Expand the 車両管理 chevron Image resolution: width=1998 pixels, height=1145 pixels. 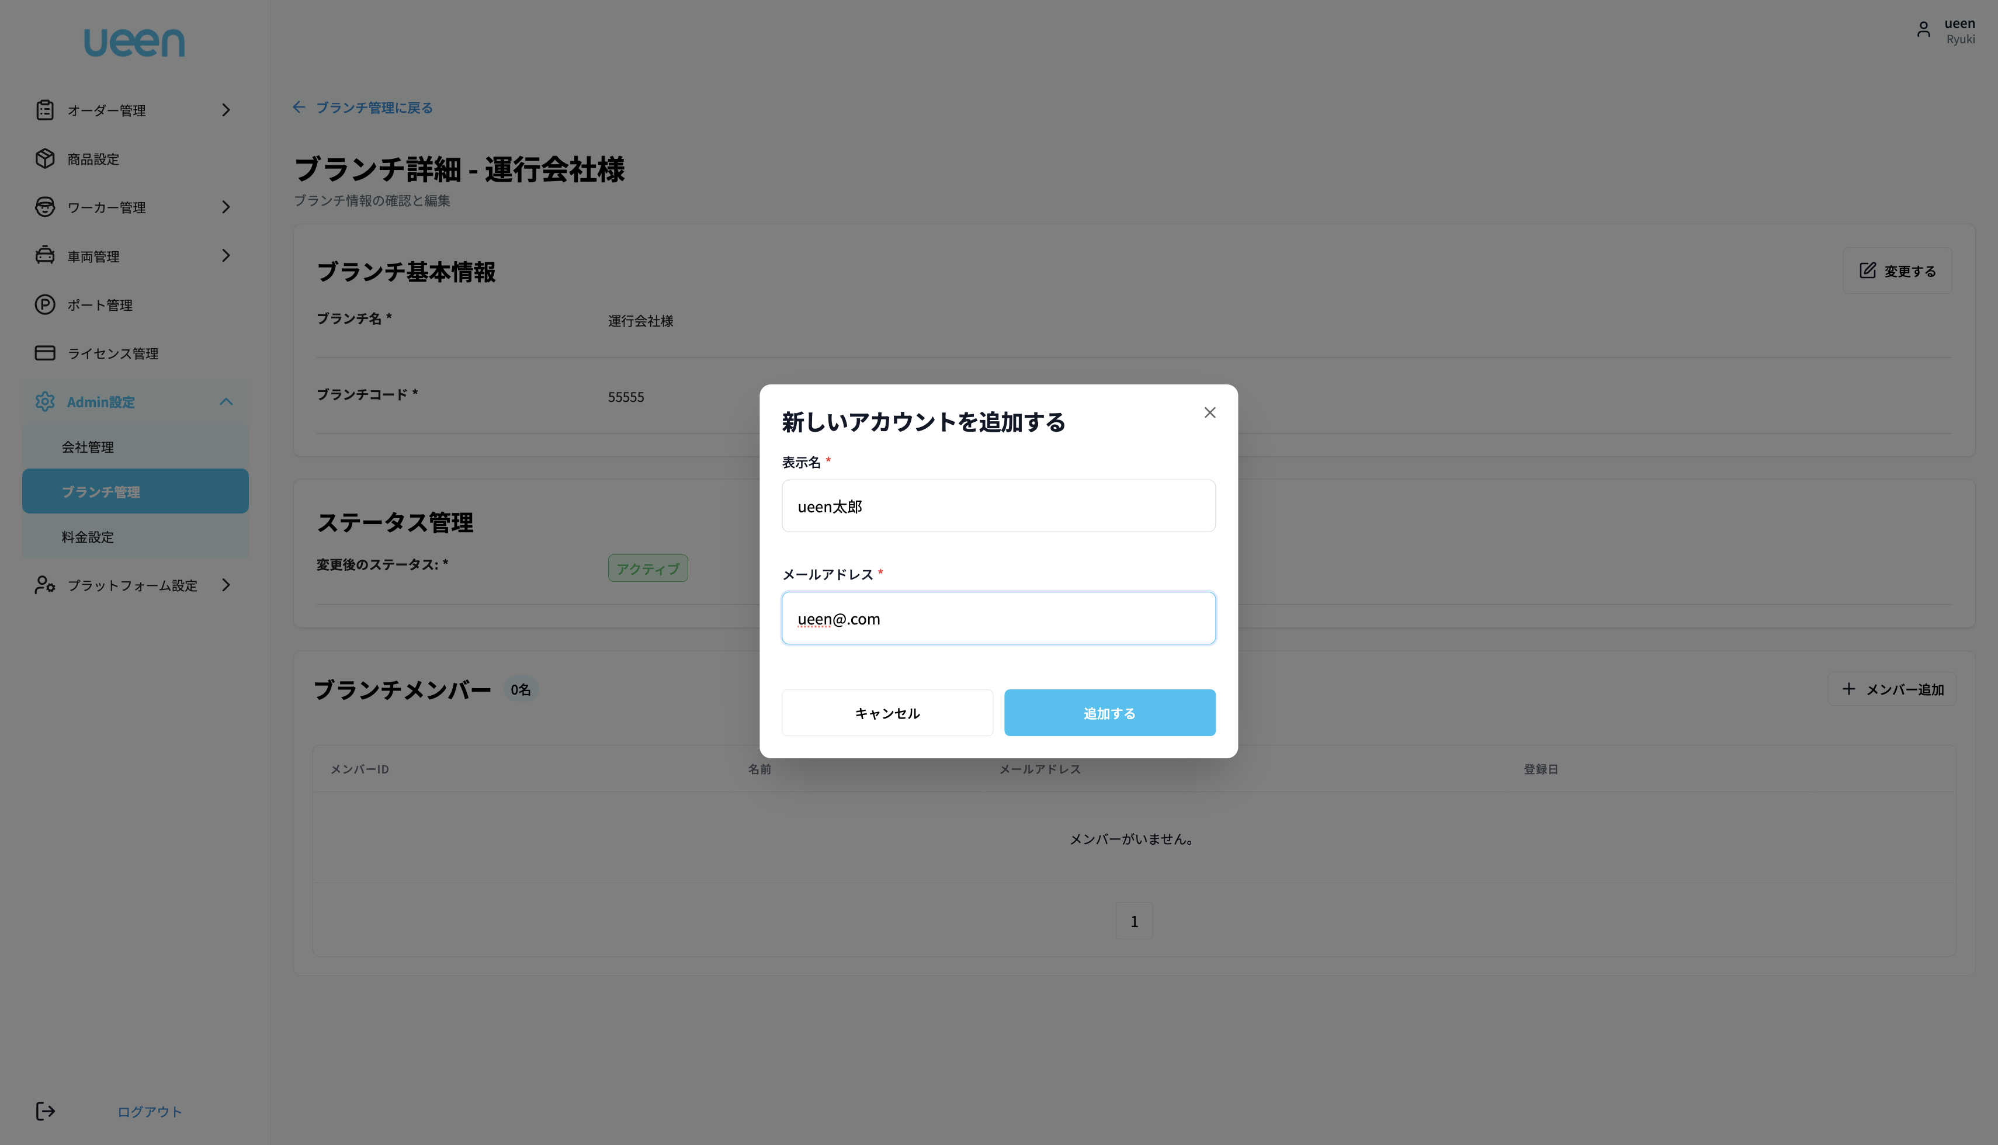[x=226, y=256]
